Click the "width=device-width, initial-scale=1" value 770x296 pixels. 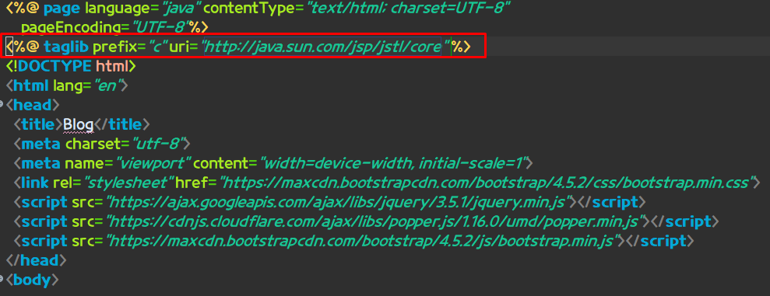click(x=393, y=163)
